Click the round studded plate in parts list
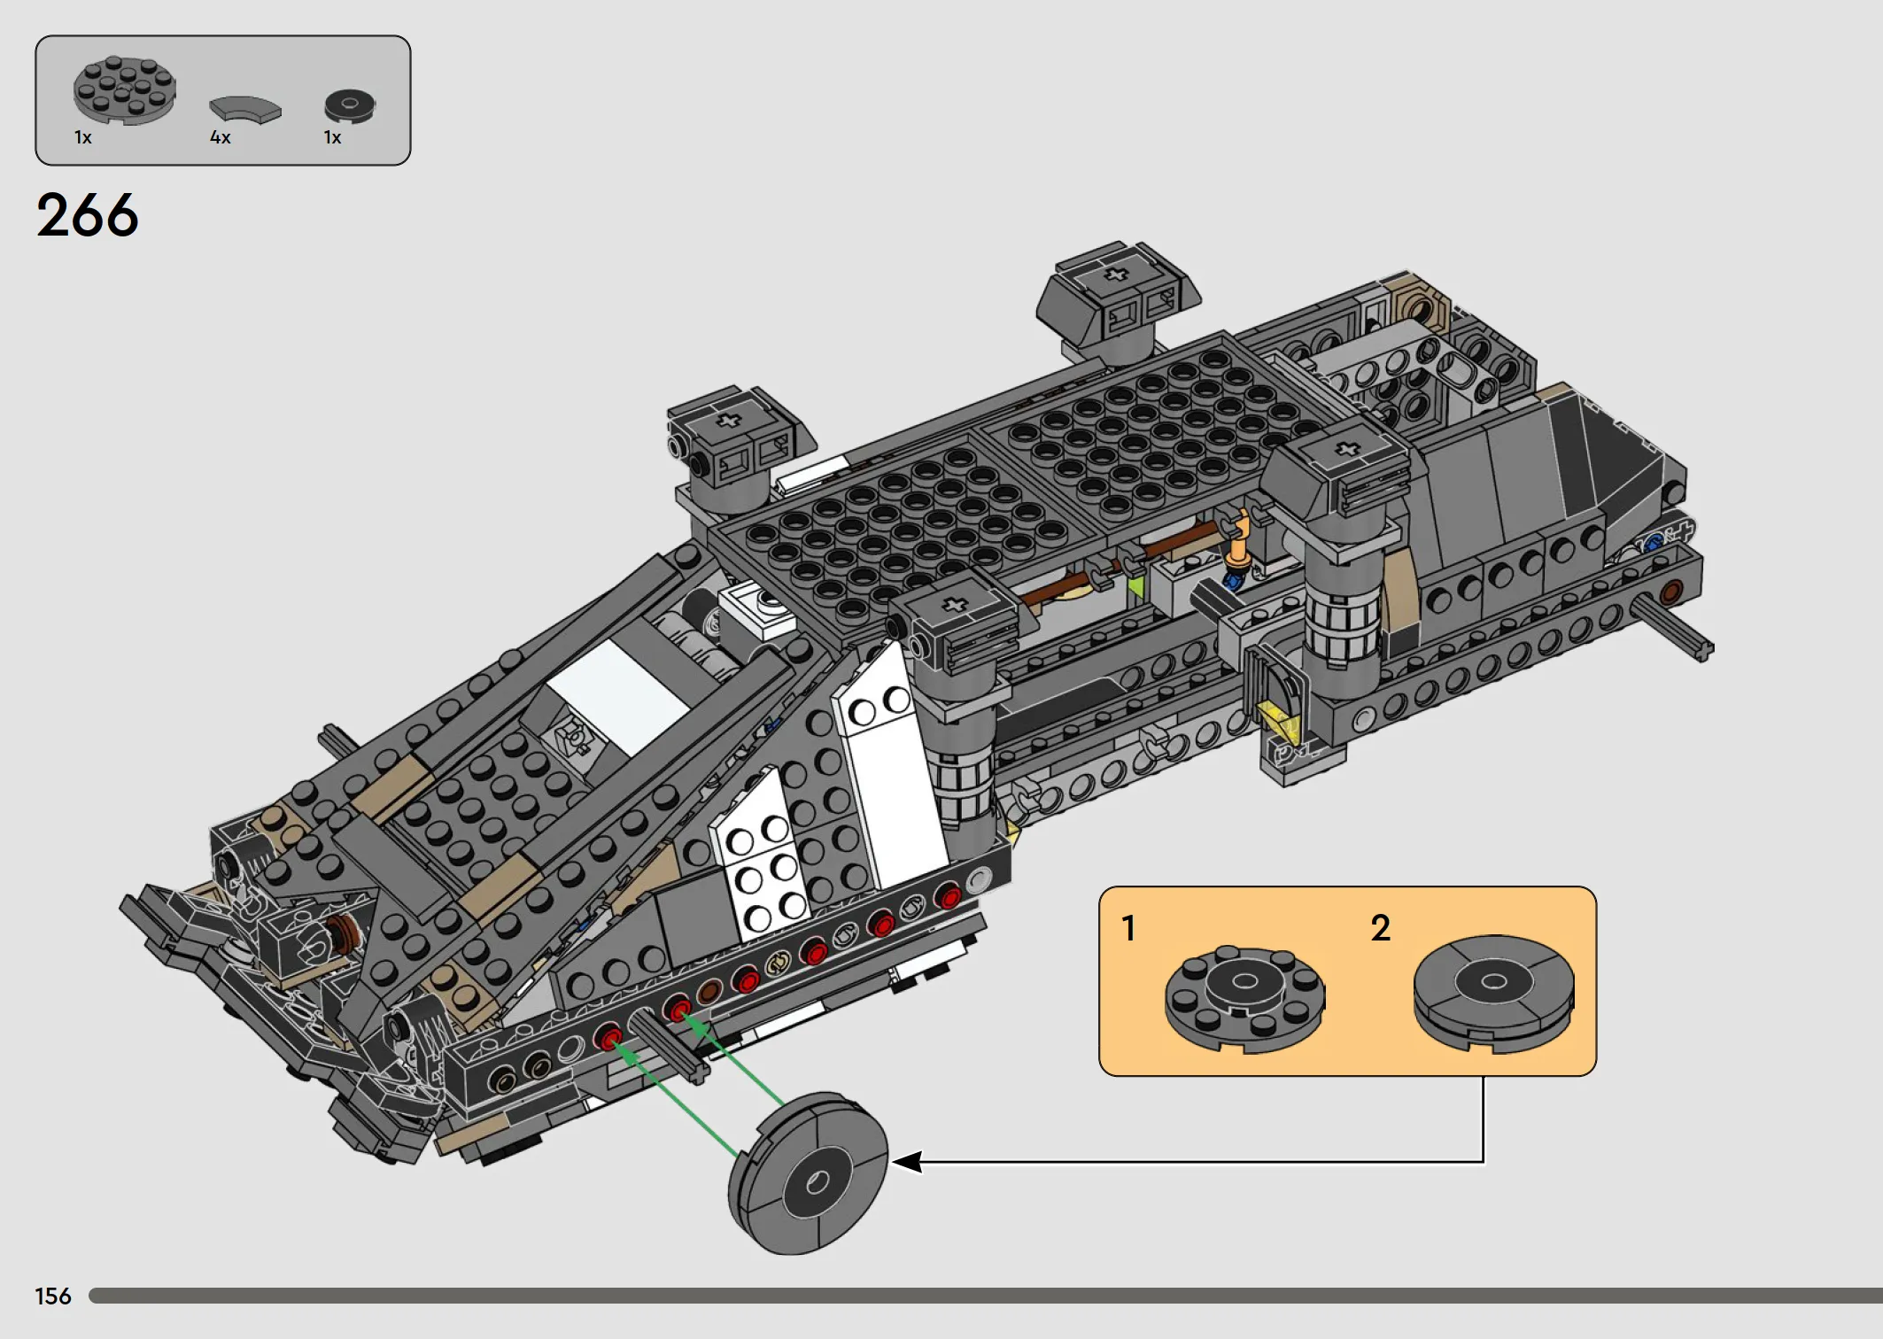The height and width of the screenshot is (1339, 1883). point(124,89)
